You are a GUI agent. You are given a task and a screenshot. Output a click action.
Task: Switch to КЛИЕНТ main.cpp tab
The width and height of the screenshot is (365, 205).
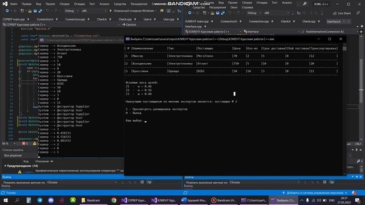197,22
